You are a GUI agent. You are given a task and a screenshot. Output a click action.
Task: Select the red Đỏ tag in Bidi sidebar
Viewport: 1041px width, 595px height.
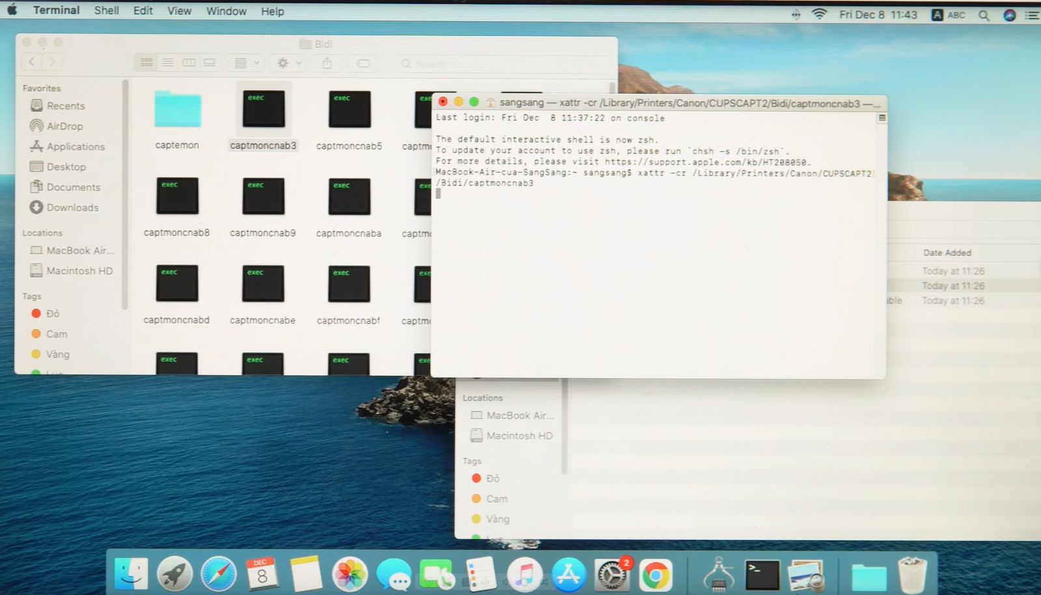[45, 313]
